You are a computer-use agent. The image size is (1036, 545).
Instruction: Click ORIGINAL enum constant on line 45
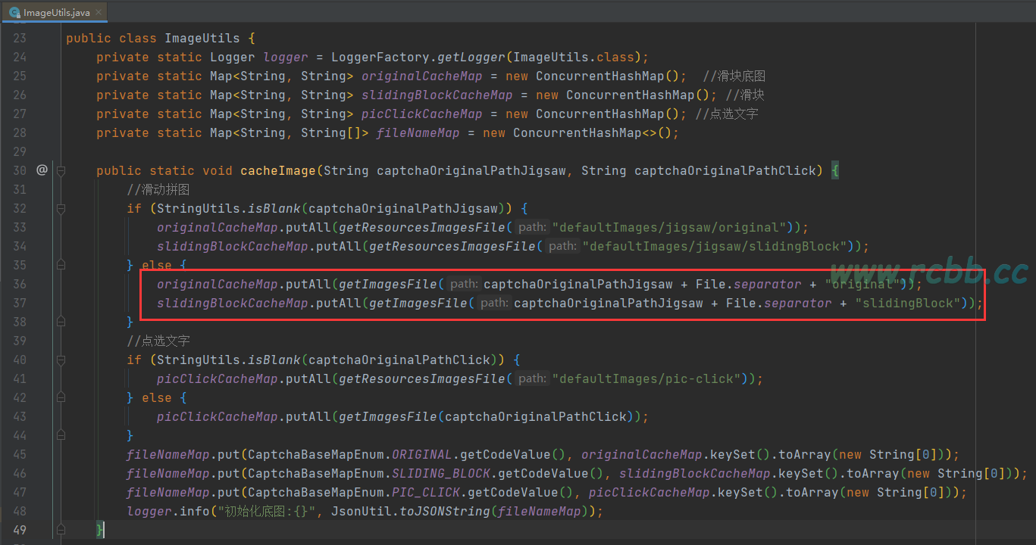(x=422, y=454)
